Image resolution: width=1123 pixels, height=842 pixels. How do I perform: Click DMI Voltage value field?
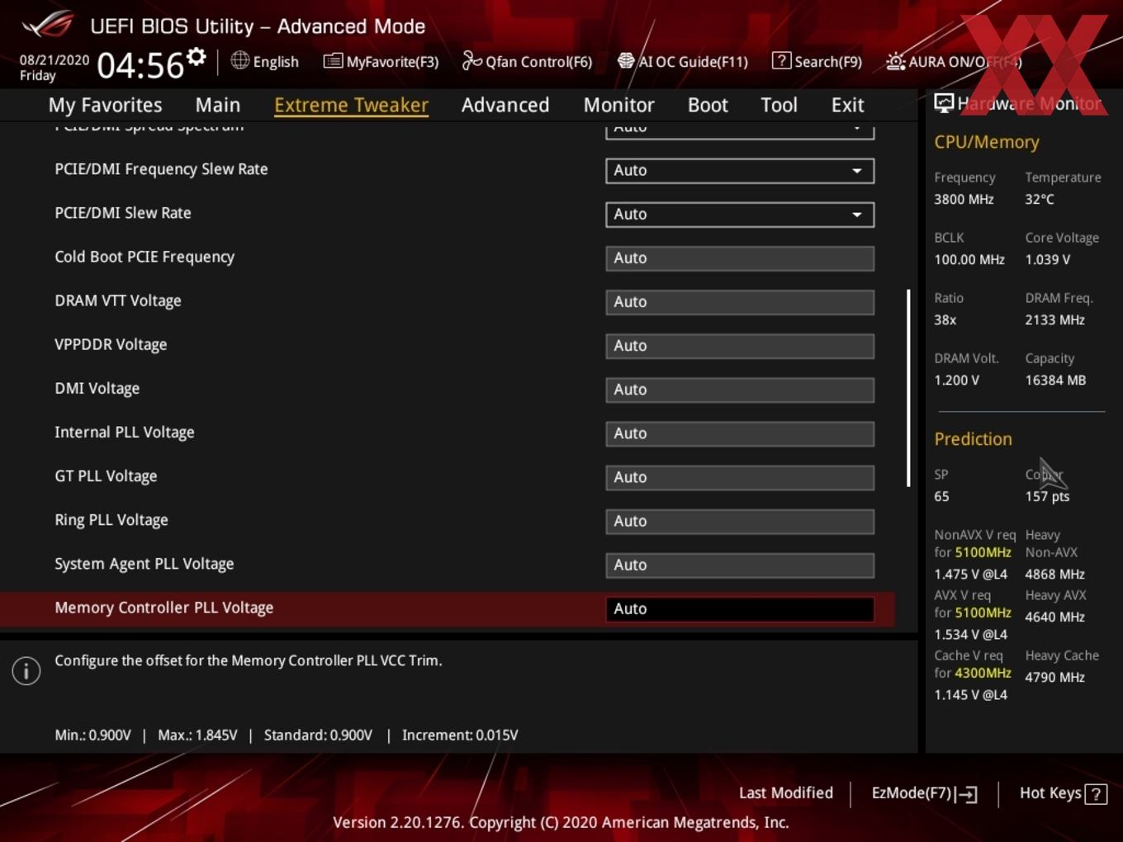740,390
